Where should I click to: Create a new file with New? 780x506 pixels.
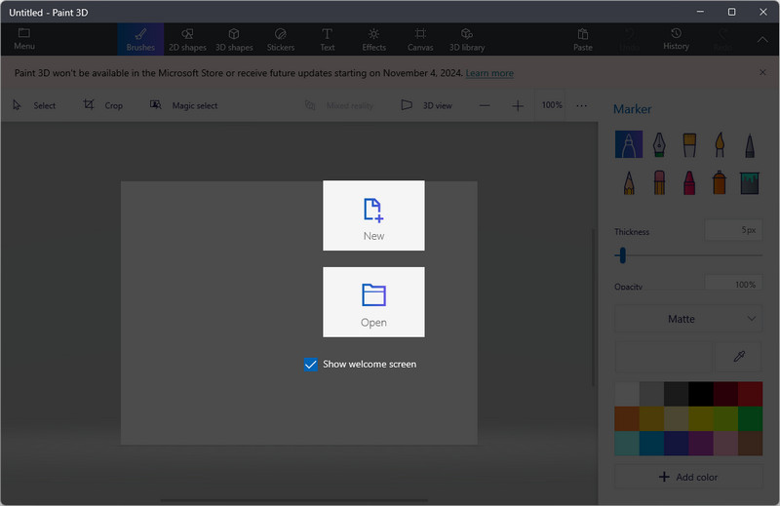pyautogui.click(x=373, y=215)
